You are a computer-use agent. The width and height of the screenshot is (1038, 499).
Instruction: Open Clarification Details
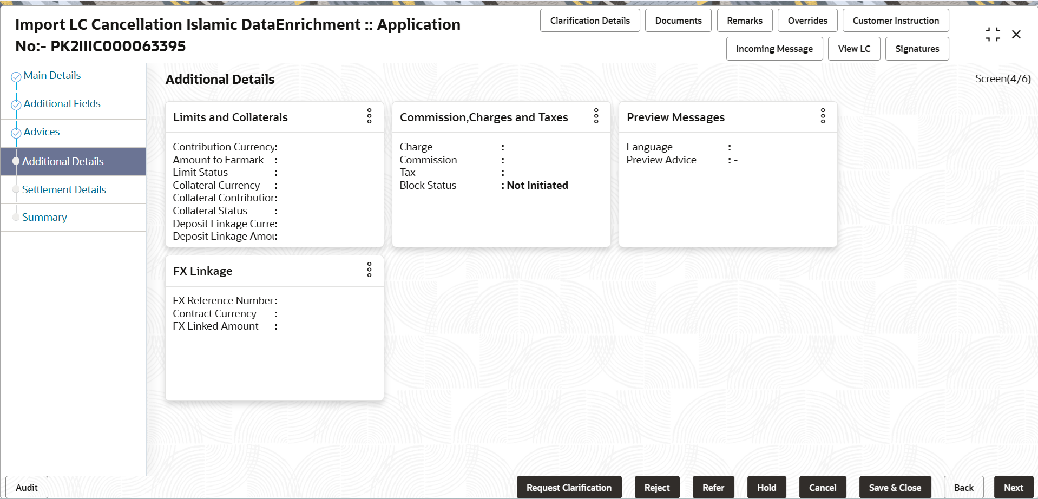coord(590,21)
